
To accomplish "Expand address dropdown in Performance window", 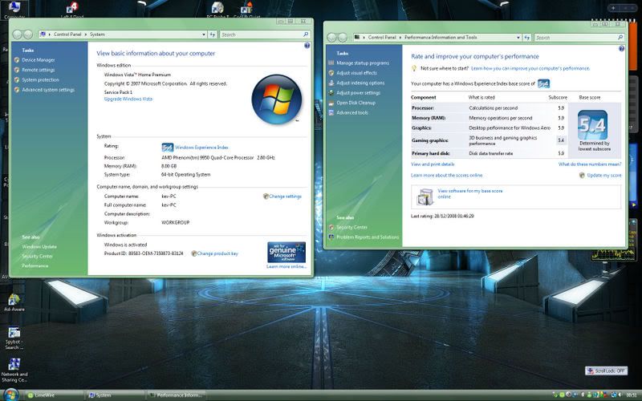I will coord(518,38).
